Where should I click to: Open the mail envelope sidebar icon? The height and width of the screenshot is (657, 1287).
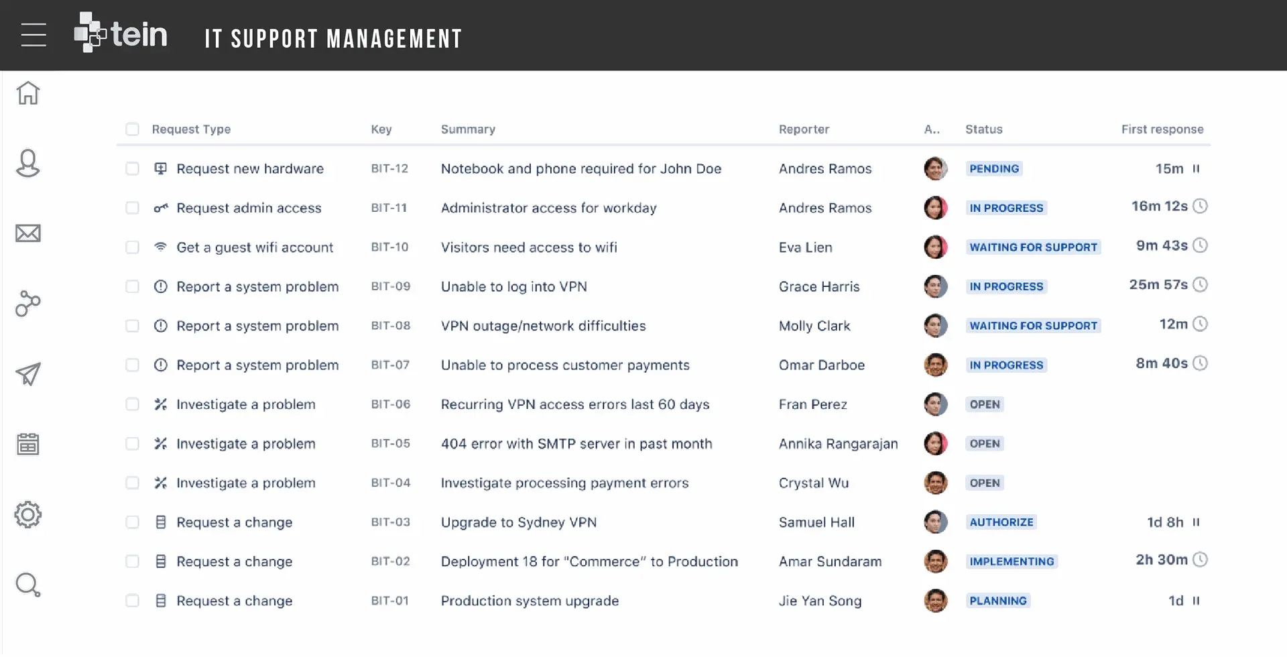28,233
